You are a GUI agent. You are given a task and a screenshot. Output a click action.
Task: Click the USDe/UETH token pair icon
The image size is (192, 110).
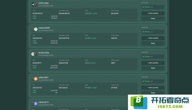coord(34,104)
